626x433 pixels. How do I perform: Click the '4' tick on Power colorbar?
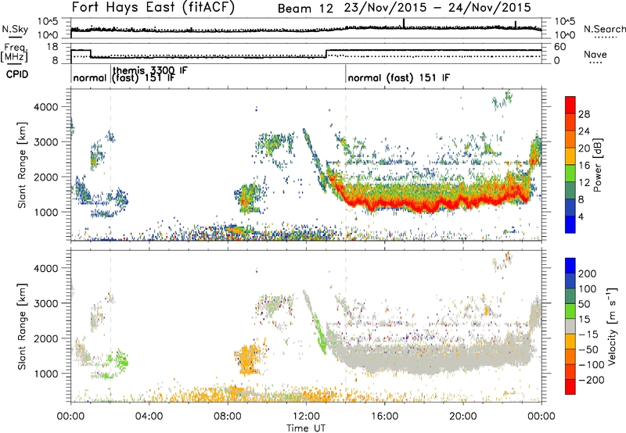point(581,216)
